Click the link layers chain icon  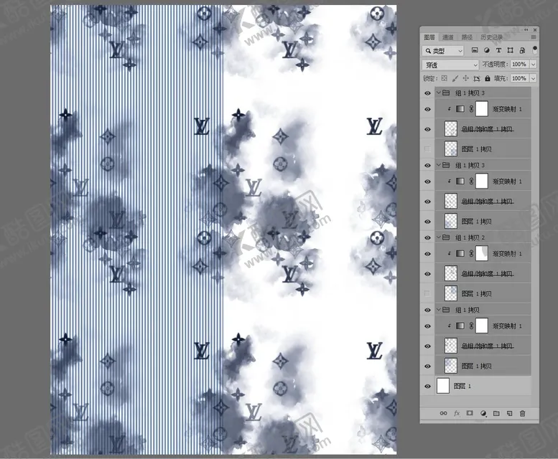point(443,413)
